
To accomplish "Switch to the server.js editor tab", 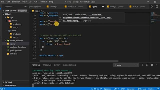I will coord(53,7).
